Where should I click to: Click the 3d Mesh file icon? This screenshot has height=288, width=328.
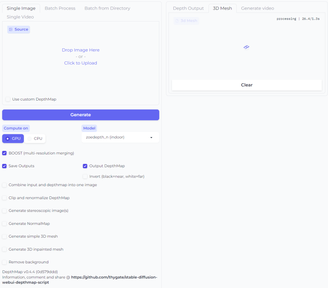click(x=177, y=21)
